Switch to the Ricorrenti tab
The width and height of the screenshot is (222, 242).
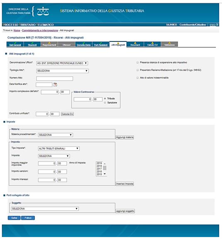coord(32,44)
